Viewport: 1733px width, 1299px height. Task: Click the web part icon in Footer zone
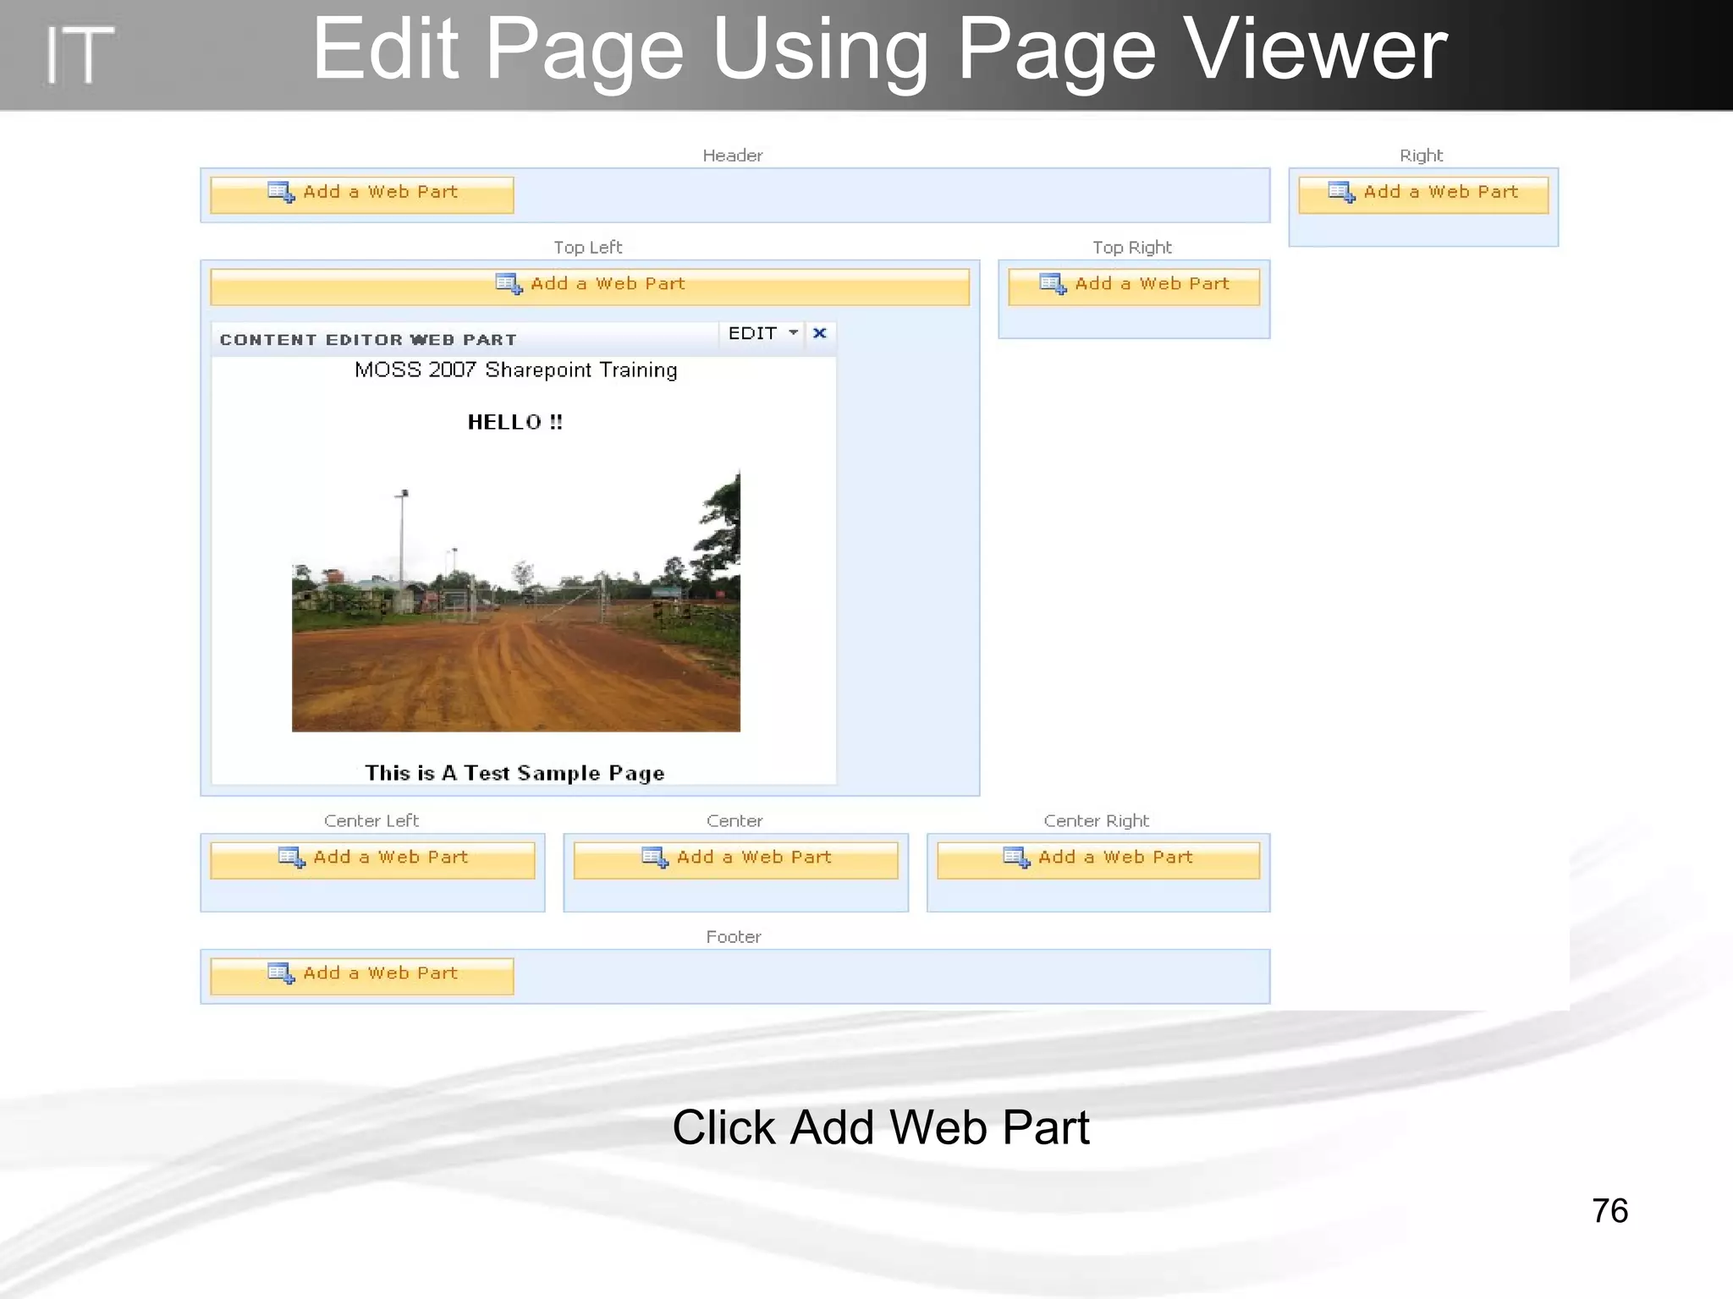pyautogui.click(x=281, y=973)
